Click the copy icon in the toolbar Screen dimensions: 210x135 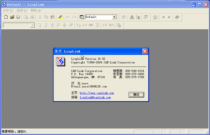click(x=46, y=17)
